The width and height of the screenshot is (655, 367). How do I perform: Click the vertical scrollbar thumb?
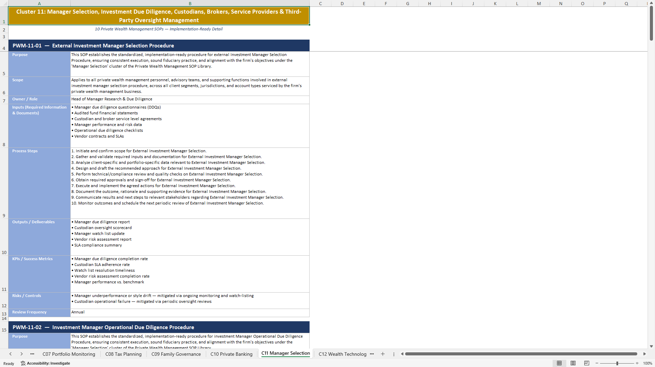coord(651,23)
